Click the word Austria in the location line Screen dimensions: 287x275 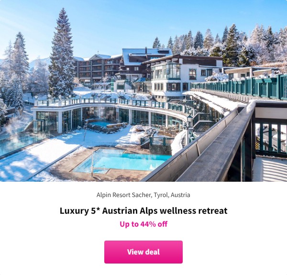[x=180, y=195]
